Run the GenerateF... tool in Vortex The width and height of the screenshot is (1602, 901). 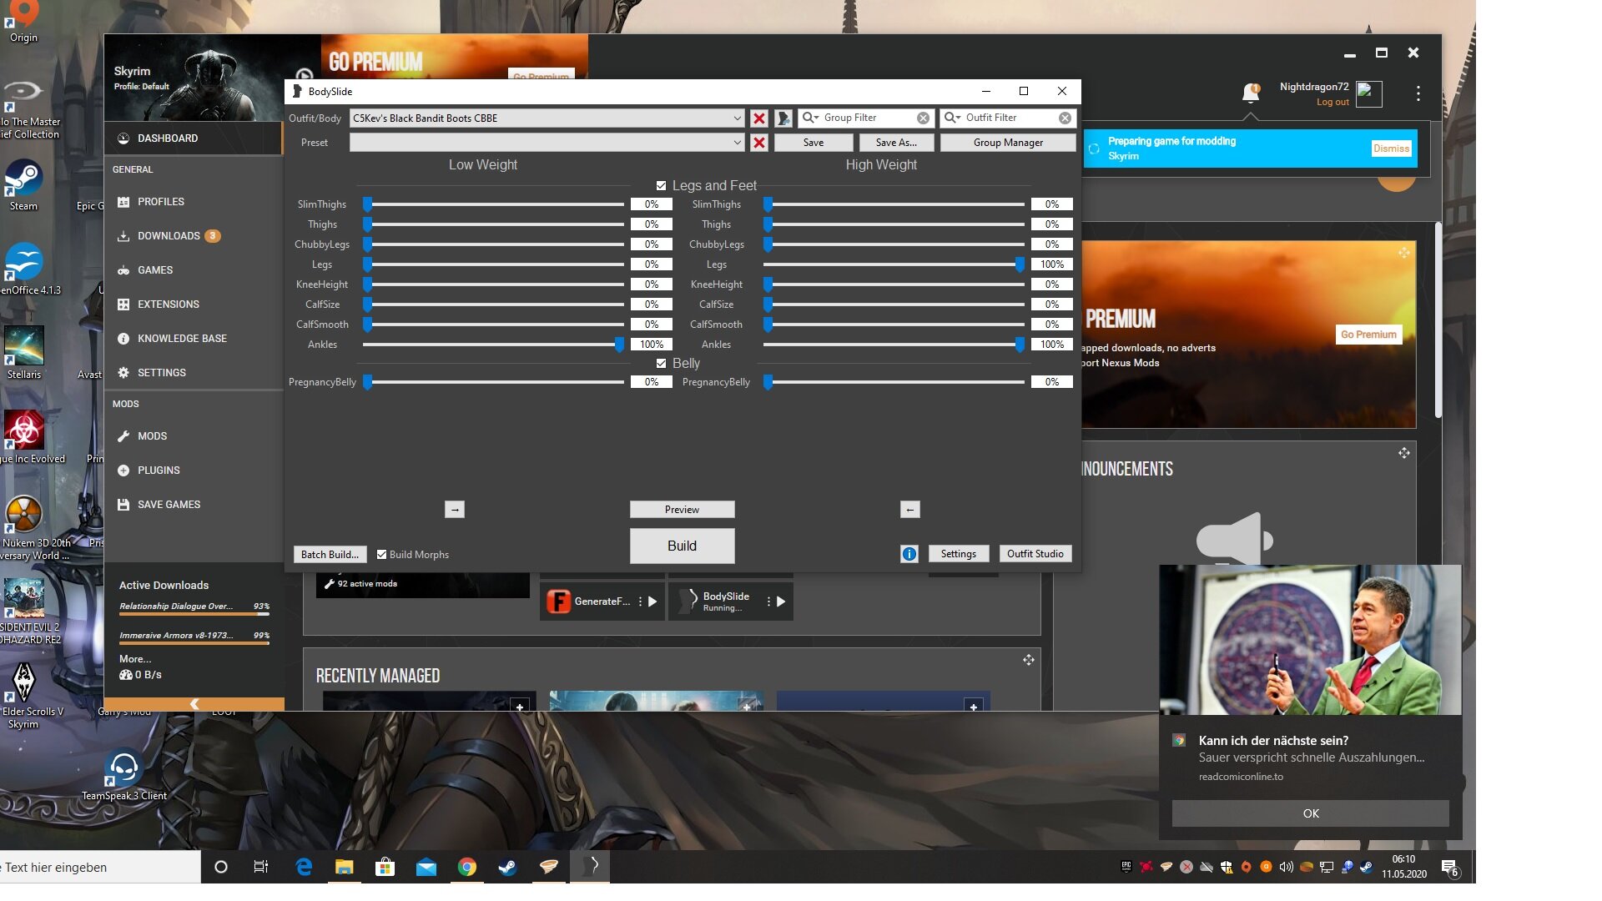point(652,602)
